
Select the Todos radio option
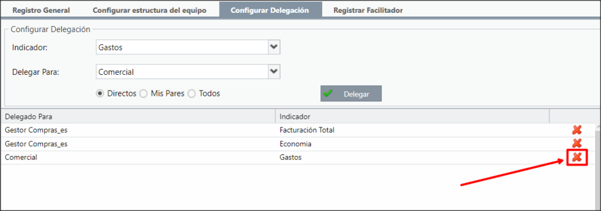click(x=192, y=94)
